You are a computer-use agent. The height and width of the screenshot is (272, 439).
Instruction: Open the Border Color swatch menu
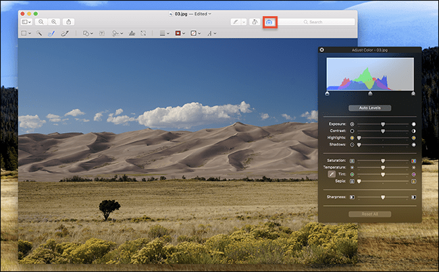(x=180, y=32)
